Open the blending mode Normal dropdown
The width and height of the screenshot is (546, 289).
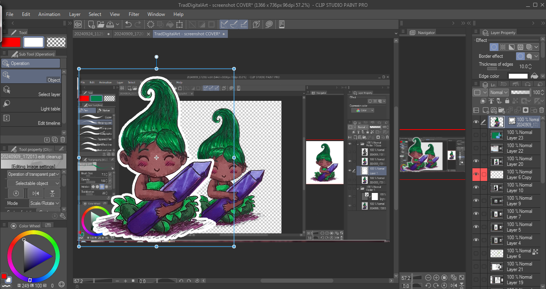(x=499, y=92)
